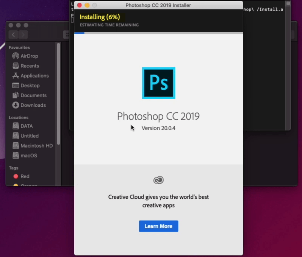
Task: Open Downloads in Finder sidebar
Action: pos(33,105)
